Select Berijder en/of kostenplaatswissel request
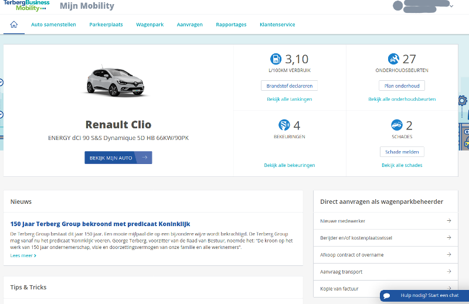469x304 pixels. (386, 238)
